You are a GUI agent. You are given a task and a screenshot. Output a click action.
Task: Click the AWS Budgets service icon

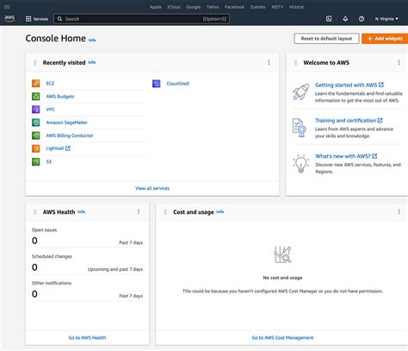(36, 97)
